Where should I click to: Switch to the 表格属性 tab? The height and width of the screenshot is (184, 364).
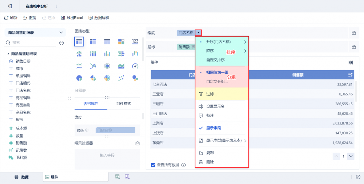coord(91,104)
